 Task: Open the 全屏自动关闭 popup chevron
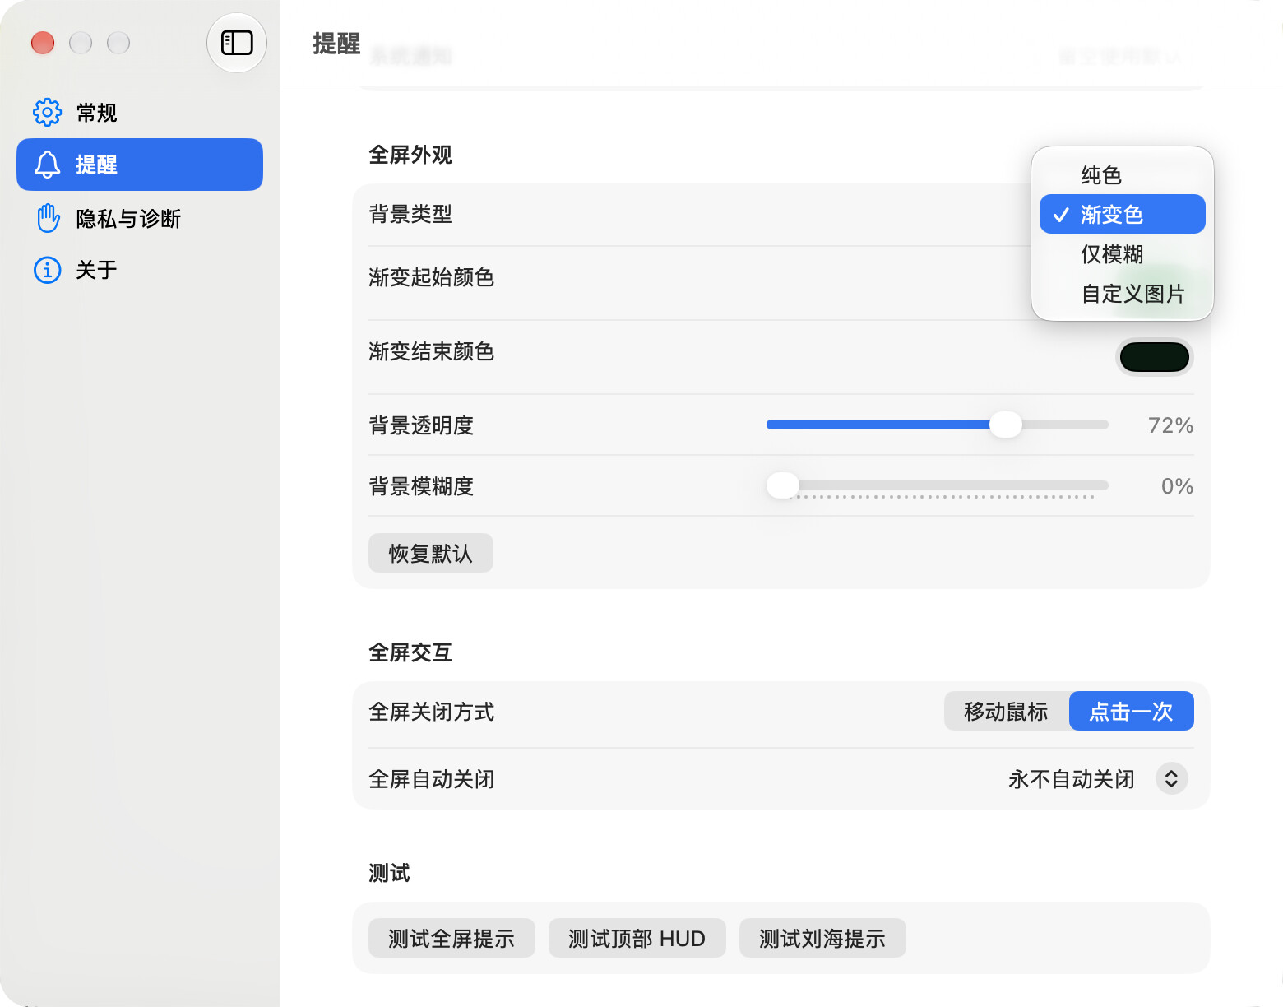(1172, 778)
